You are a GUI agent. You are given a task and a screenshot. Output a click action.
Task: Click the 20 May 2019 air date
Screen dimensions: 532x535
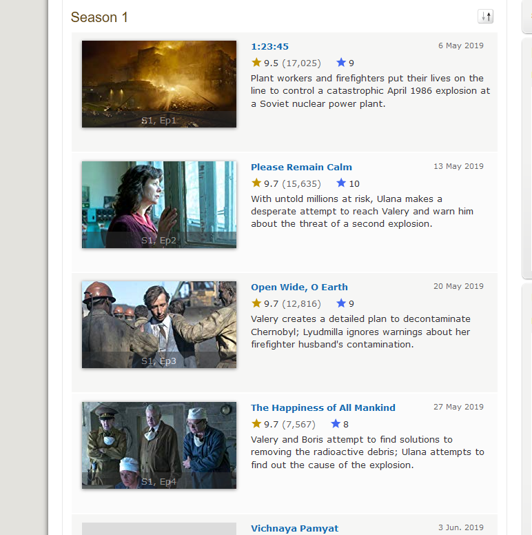coord(458,286)
